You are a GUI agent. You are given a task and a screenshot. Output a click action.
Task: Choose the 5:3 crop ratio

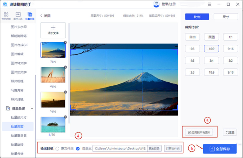(192, 49)
